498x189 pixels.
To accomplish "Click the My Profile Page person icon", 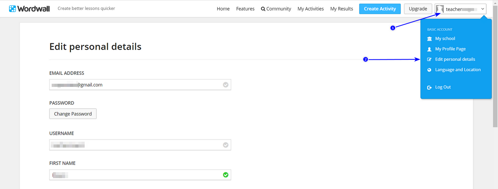I will 430,49.
